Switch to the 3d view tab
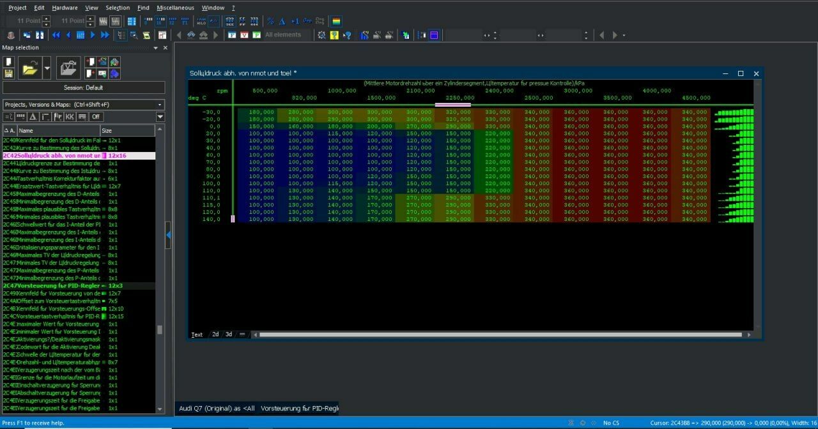Screen dimensions: 818x429 coord(229,335)
